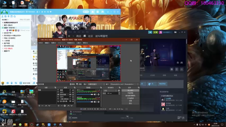Pop out the Audio Mixer dock
This screenshot has height=127, width=226.
(x=101, y=87)
